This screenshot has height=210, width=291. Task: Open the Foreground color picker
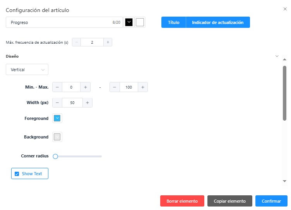[x=57, y=118]
